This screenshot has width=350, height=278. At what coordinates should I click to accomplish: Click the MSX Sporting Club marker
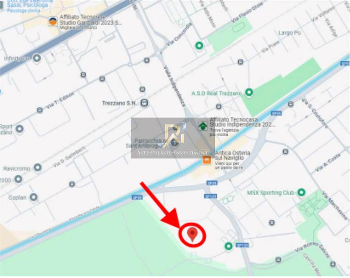301,192
